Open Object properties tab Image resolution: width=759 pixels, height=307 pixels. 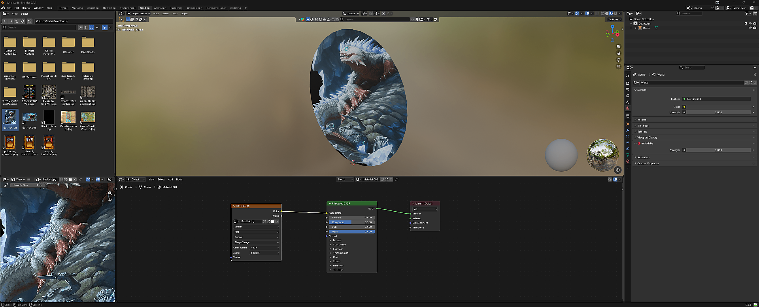[628, 124]
